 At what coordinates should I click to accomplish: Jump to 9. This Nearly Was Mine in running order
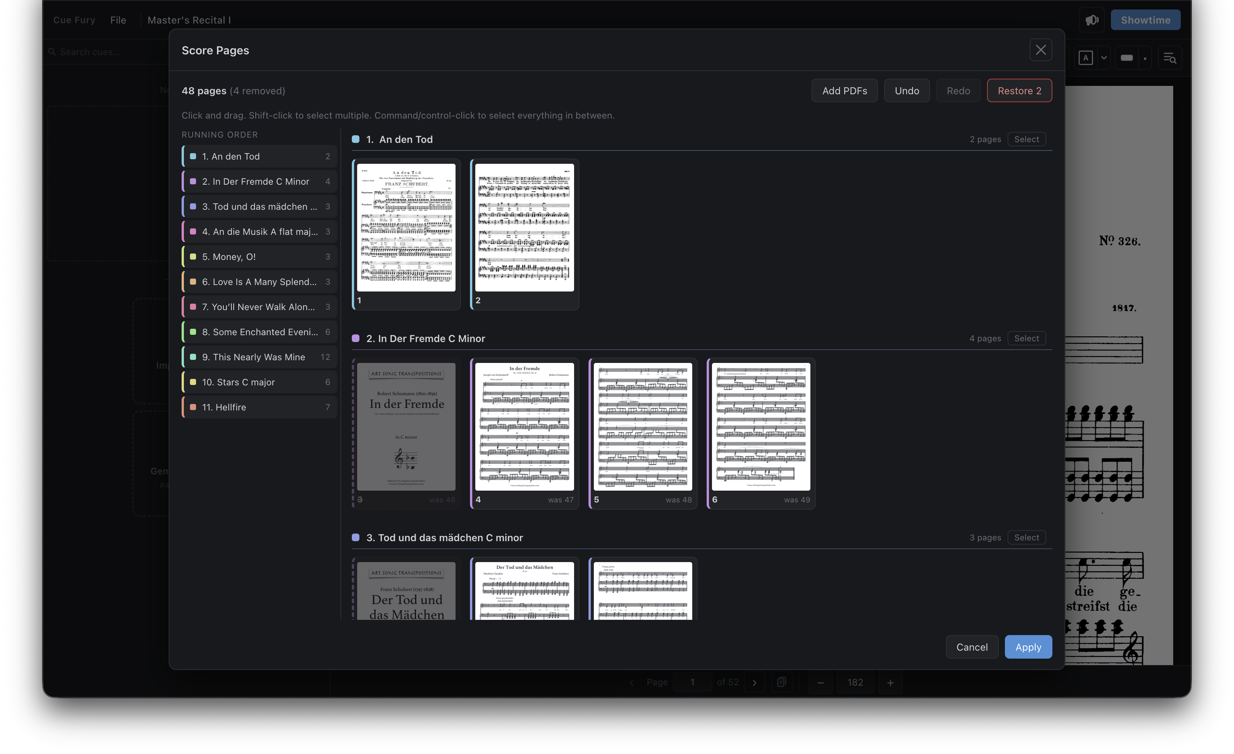[x=259, y=357]
